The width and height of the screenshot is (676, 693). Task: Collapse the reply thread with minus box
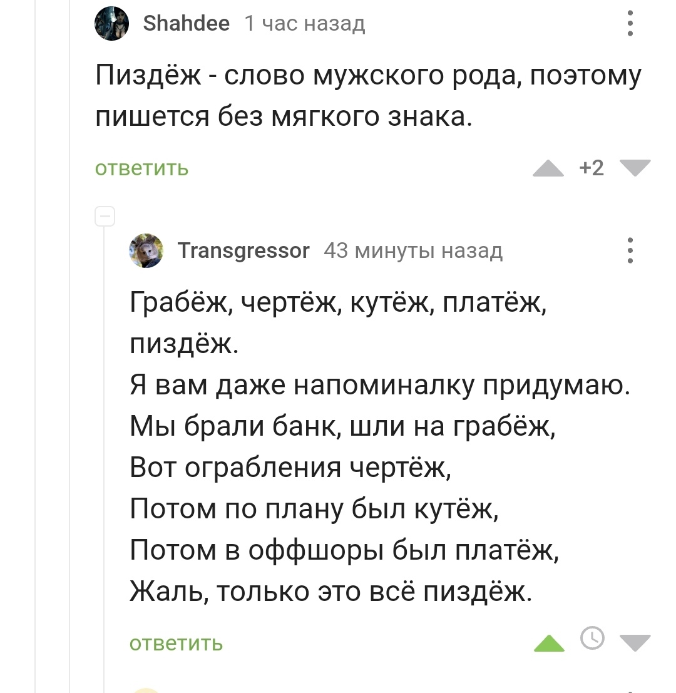[x=105, y=217]
